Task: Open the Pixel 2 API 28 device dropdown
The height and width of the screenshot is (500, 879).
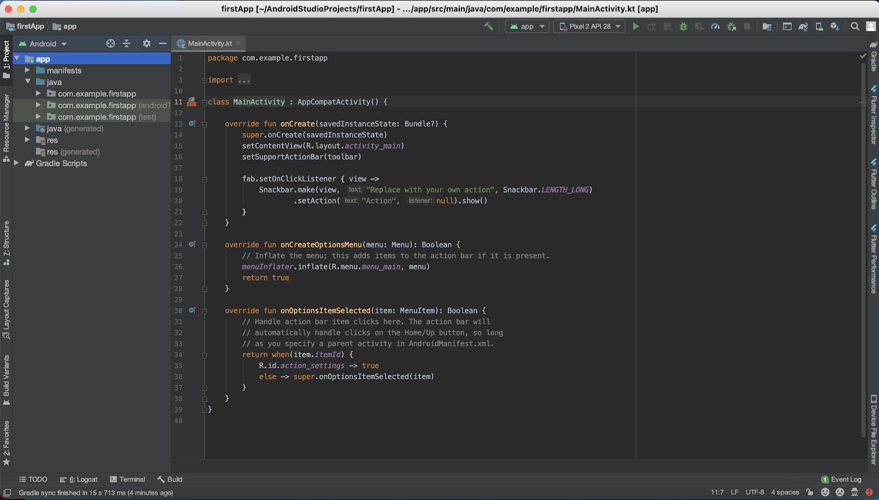Action: coord(589,26)
